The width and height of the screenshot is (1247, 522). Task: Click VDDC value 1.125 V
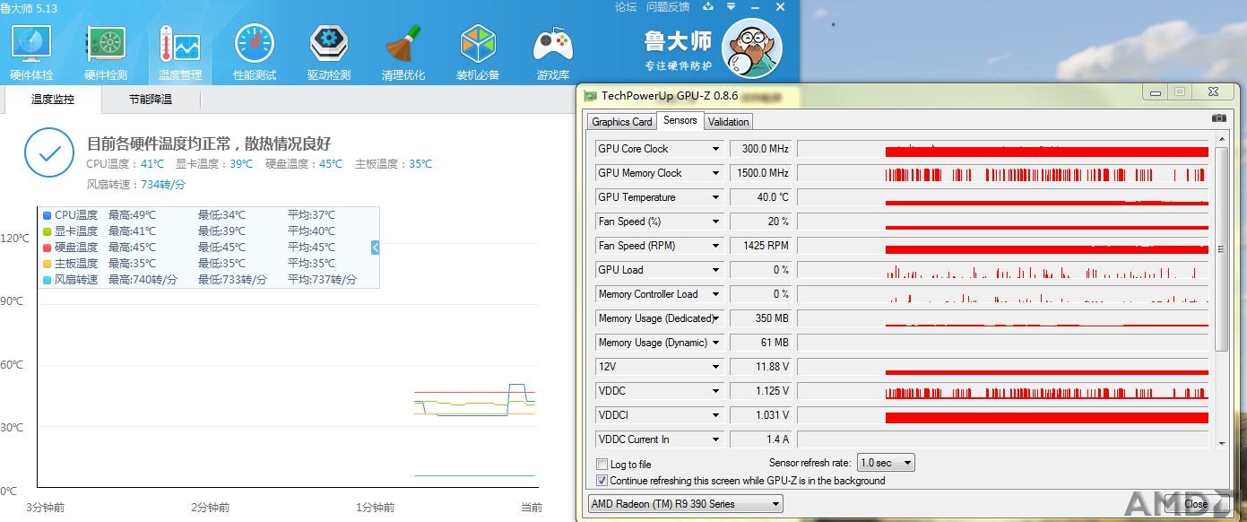[761, 391]
